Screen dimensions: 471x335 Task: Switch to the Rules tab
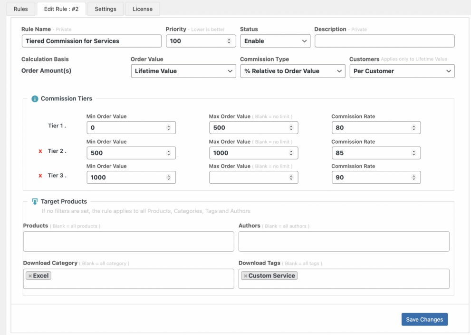point(21,9)
